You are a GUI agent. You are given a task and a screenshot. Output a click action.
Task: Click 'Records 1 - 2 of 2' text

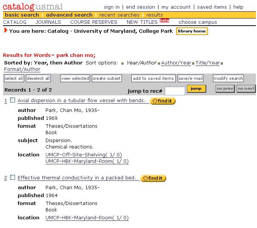pos(28,90)
